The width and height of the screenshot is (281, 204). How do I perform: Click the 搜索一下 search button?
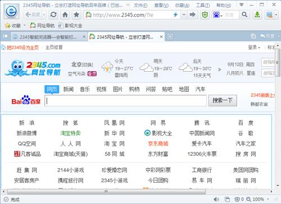[223, 101]
